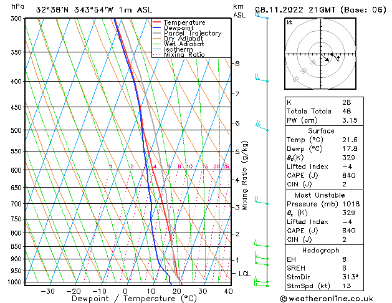Click the 1000 pressure level label

[x=16, y=282]
